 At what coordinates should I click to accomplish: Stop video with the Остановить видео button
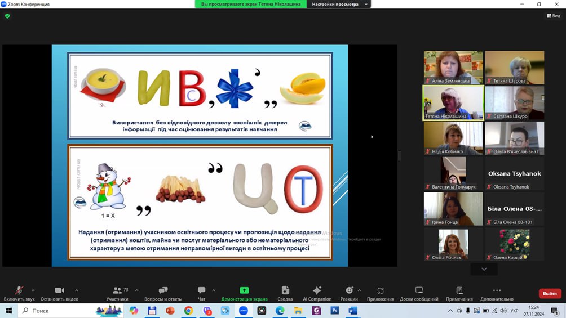pyautogui.click(x=60, y=293)
